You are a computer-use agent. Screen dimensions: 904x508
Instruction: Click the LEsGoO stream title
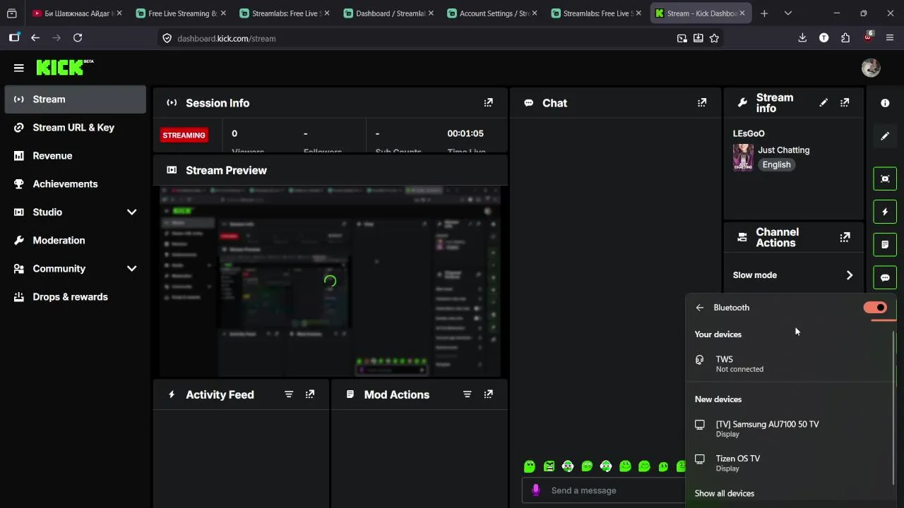[749, 133]
